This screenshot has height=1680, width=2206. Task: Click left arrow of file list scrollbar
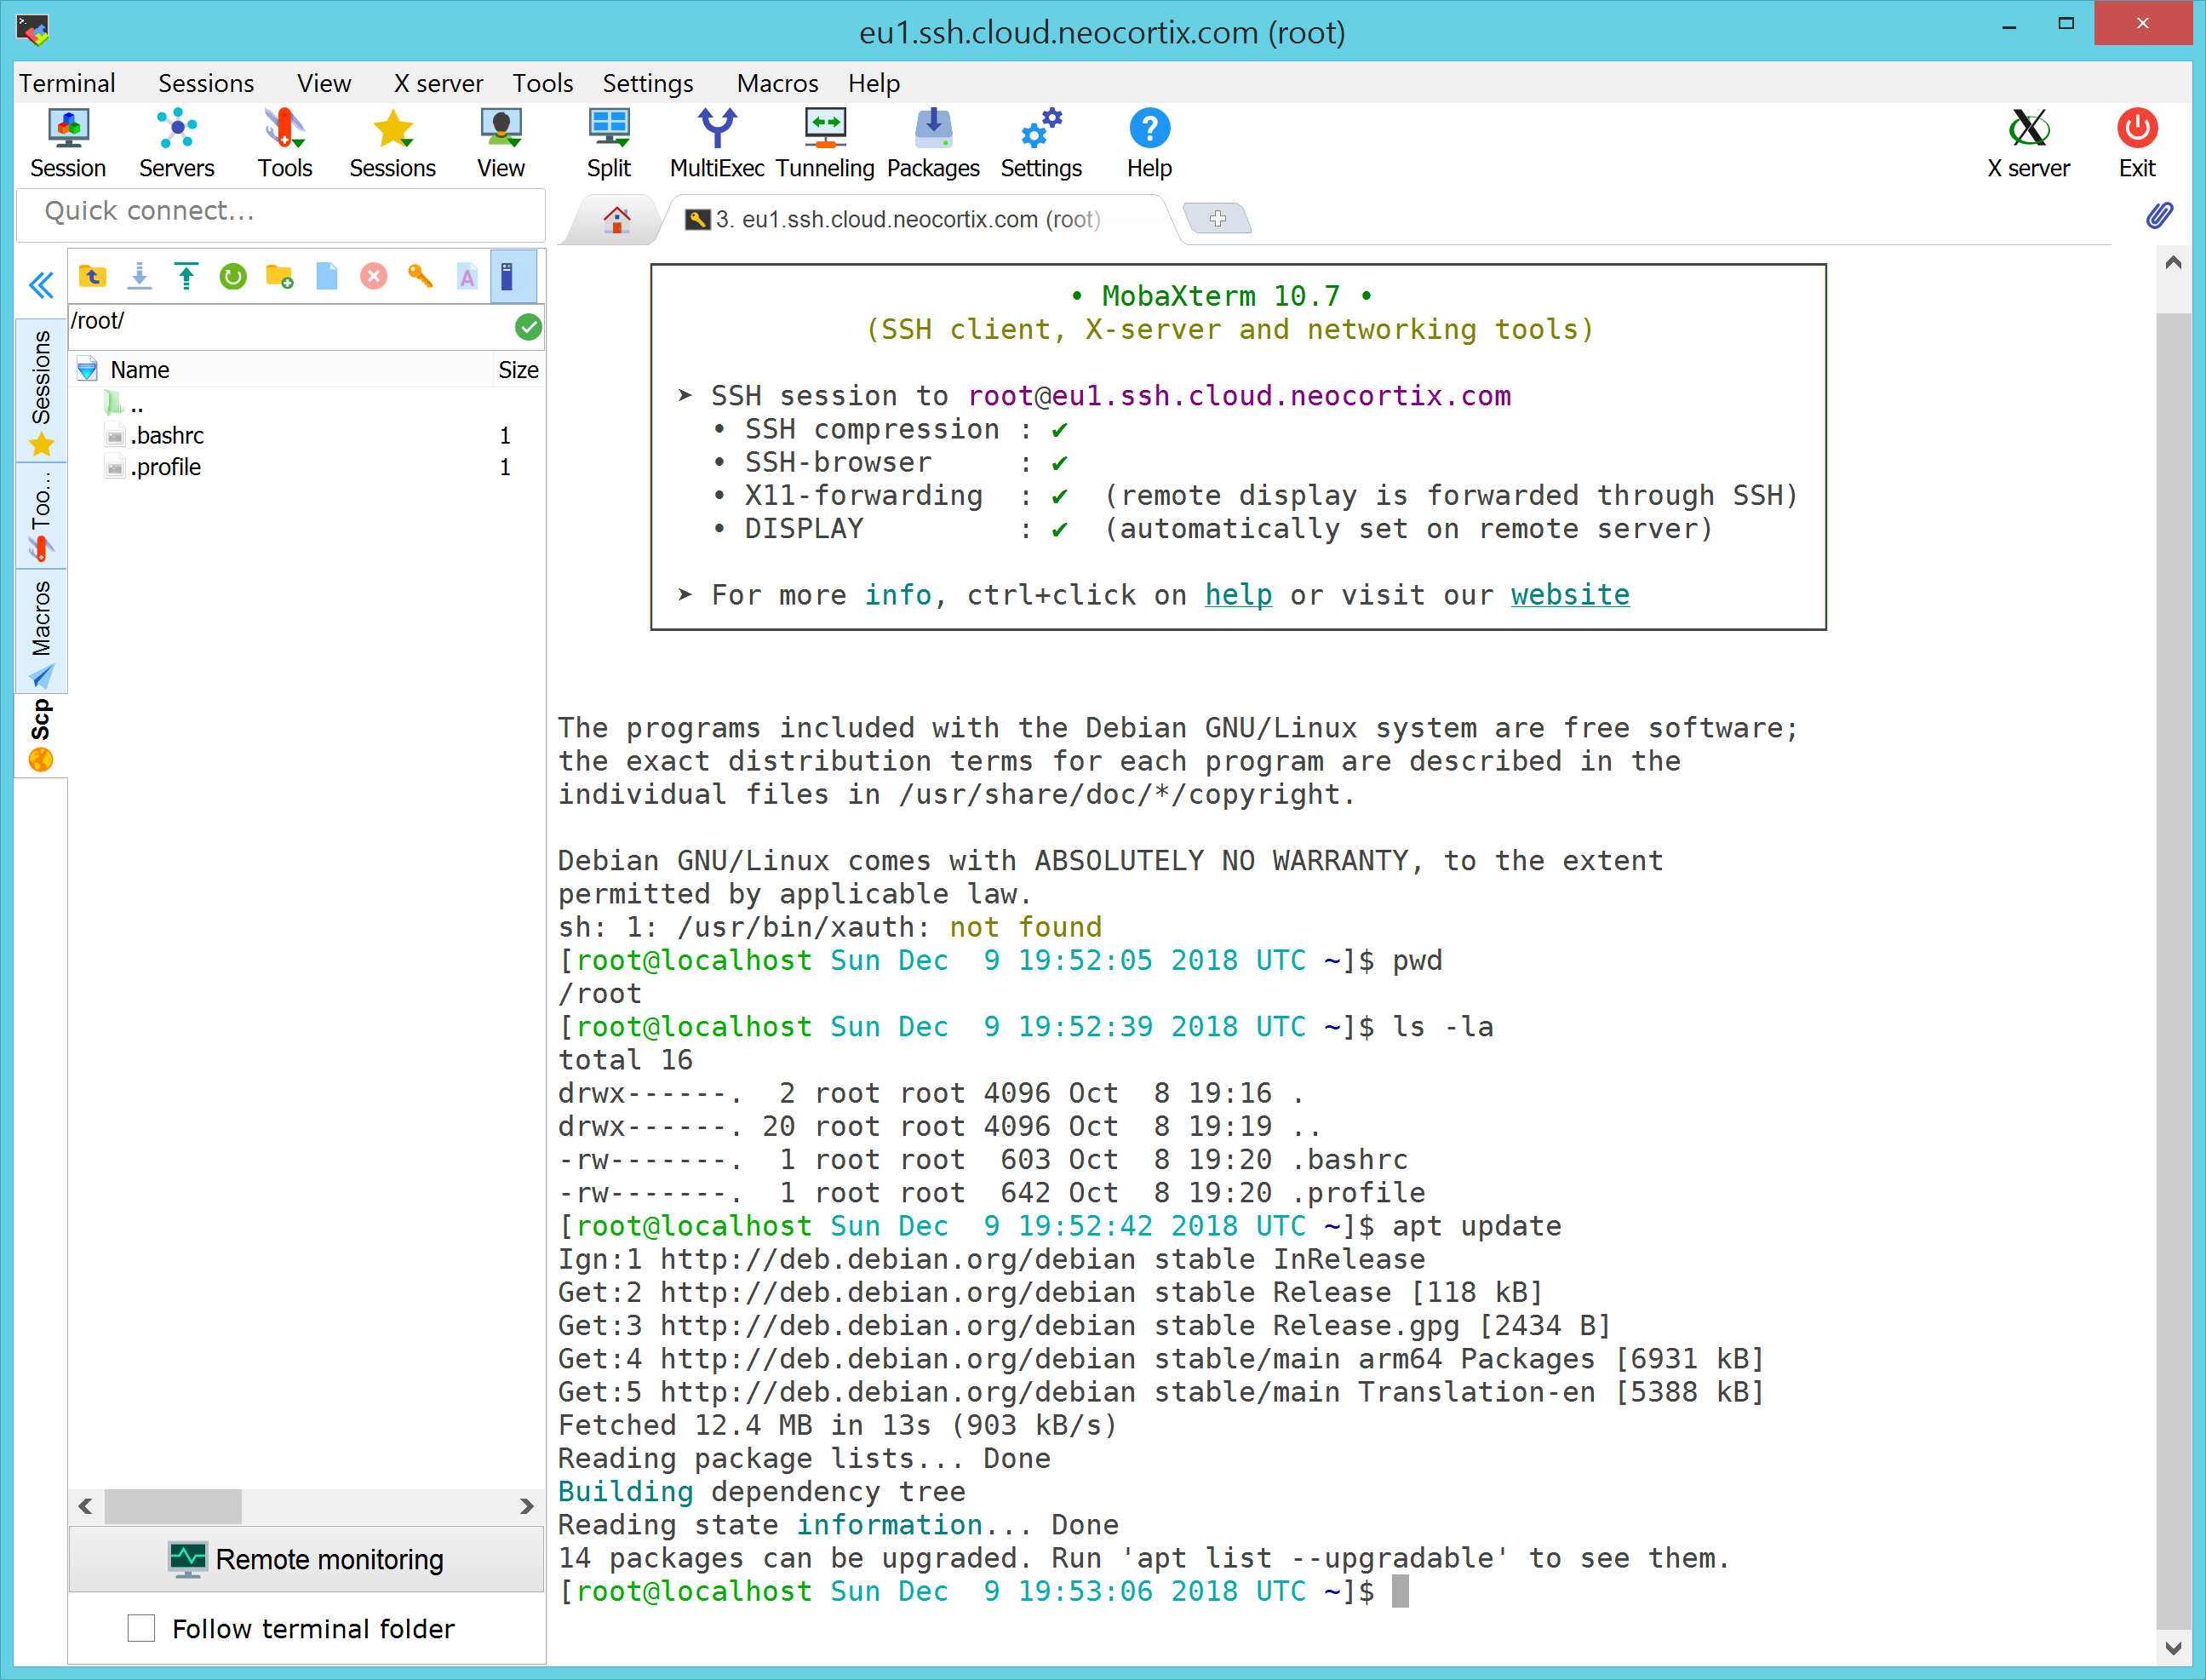pos(86,1506)
